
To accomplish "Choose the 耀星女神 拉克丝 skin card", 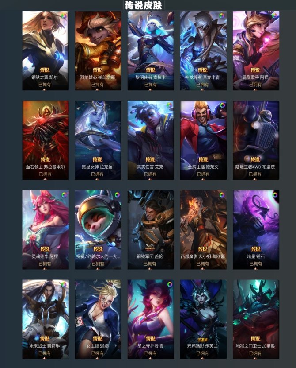I will point(98,140).
